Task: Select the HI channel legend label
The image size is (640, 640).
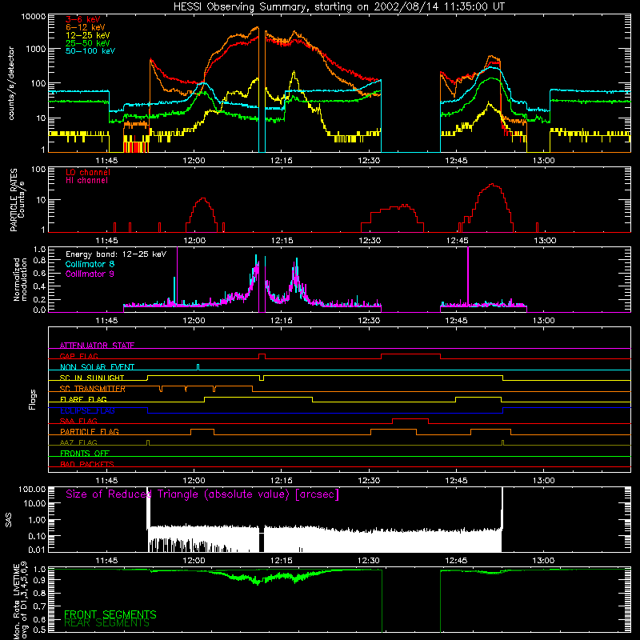Action: pyautogui.click(x=86, y=181)
